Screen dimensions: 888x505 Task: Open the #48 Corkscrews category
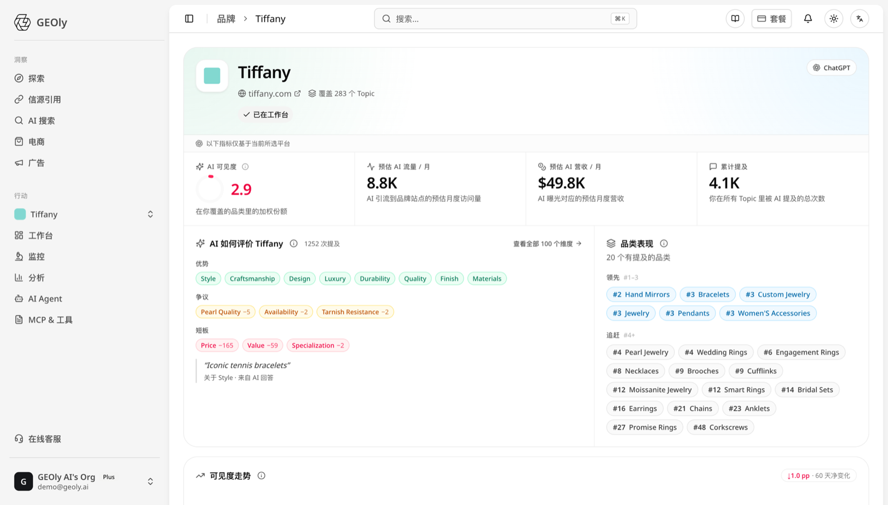tap(720, 427)
